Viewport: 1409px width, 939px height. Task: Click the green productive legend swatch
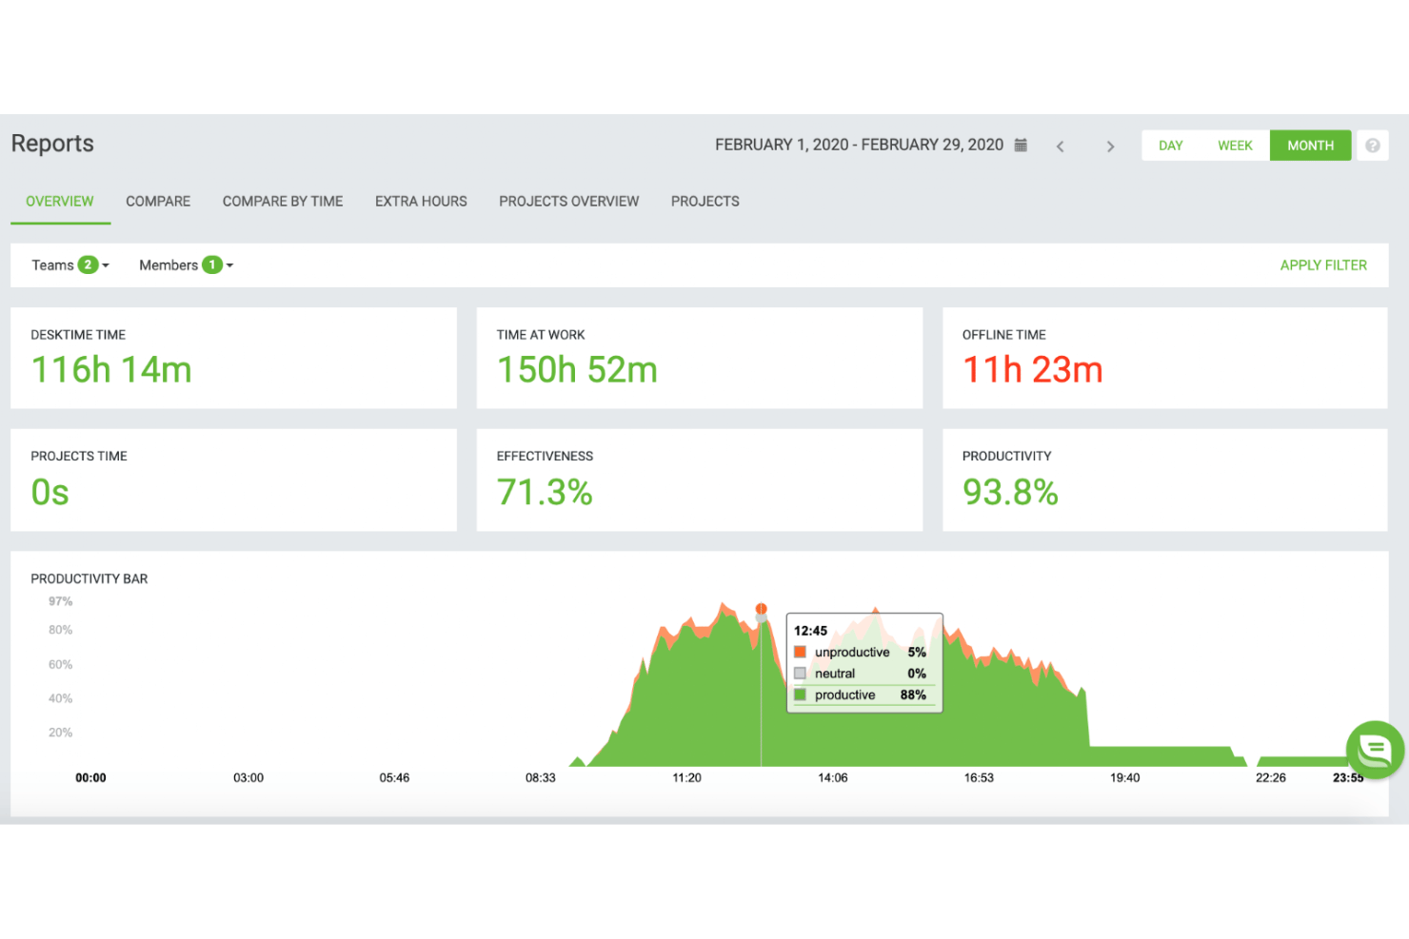tap(800, 695)
